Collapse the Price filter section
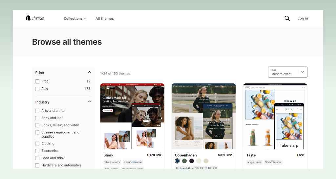The image size is (336, 179). click(89, 72)
